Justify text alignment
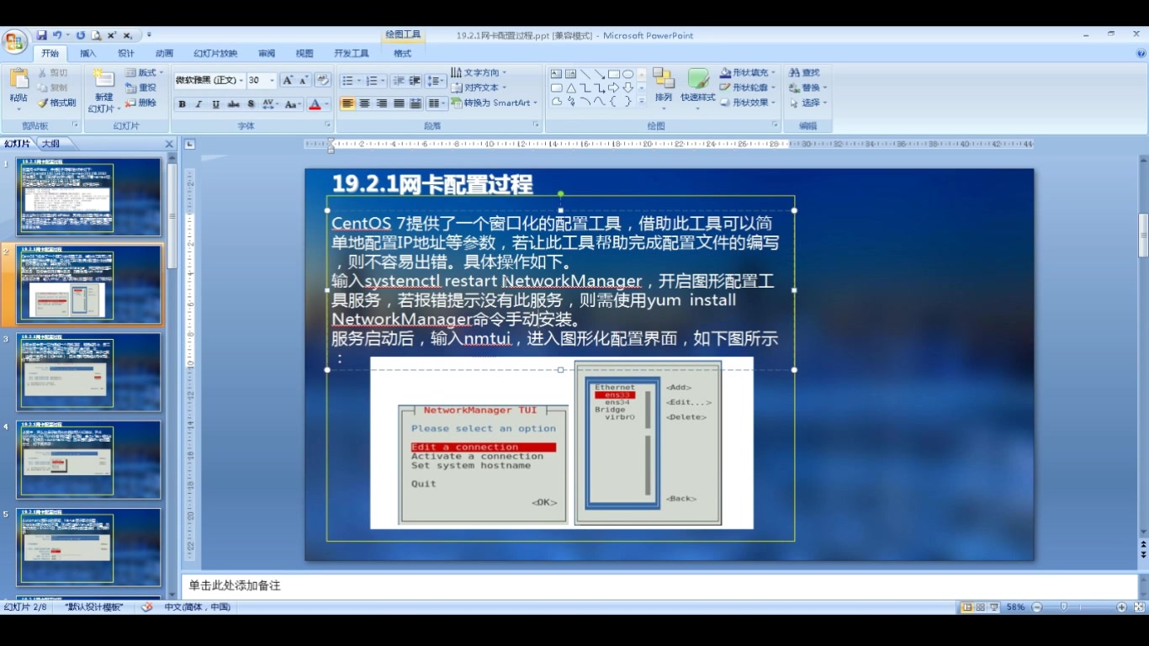This screenshot has height=646, width=1149. tap(398, 103)
